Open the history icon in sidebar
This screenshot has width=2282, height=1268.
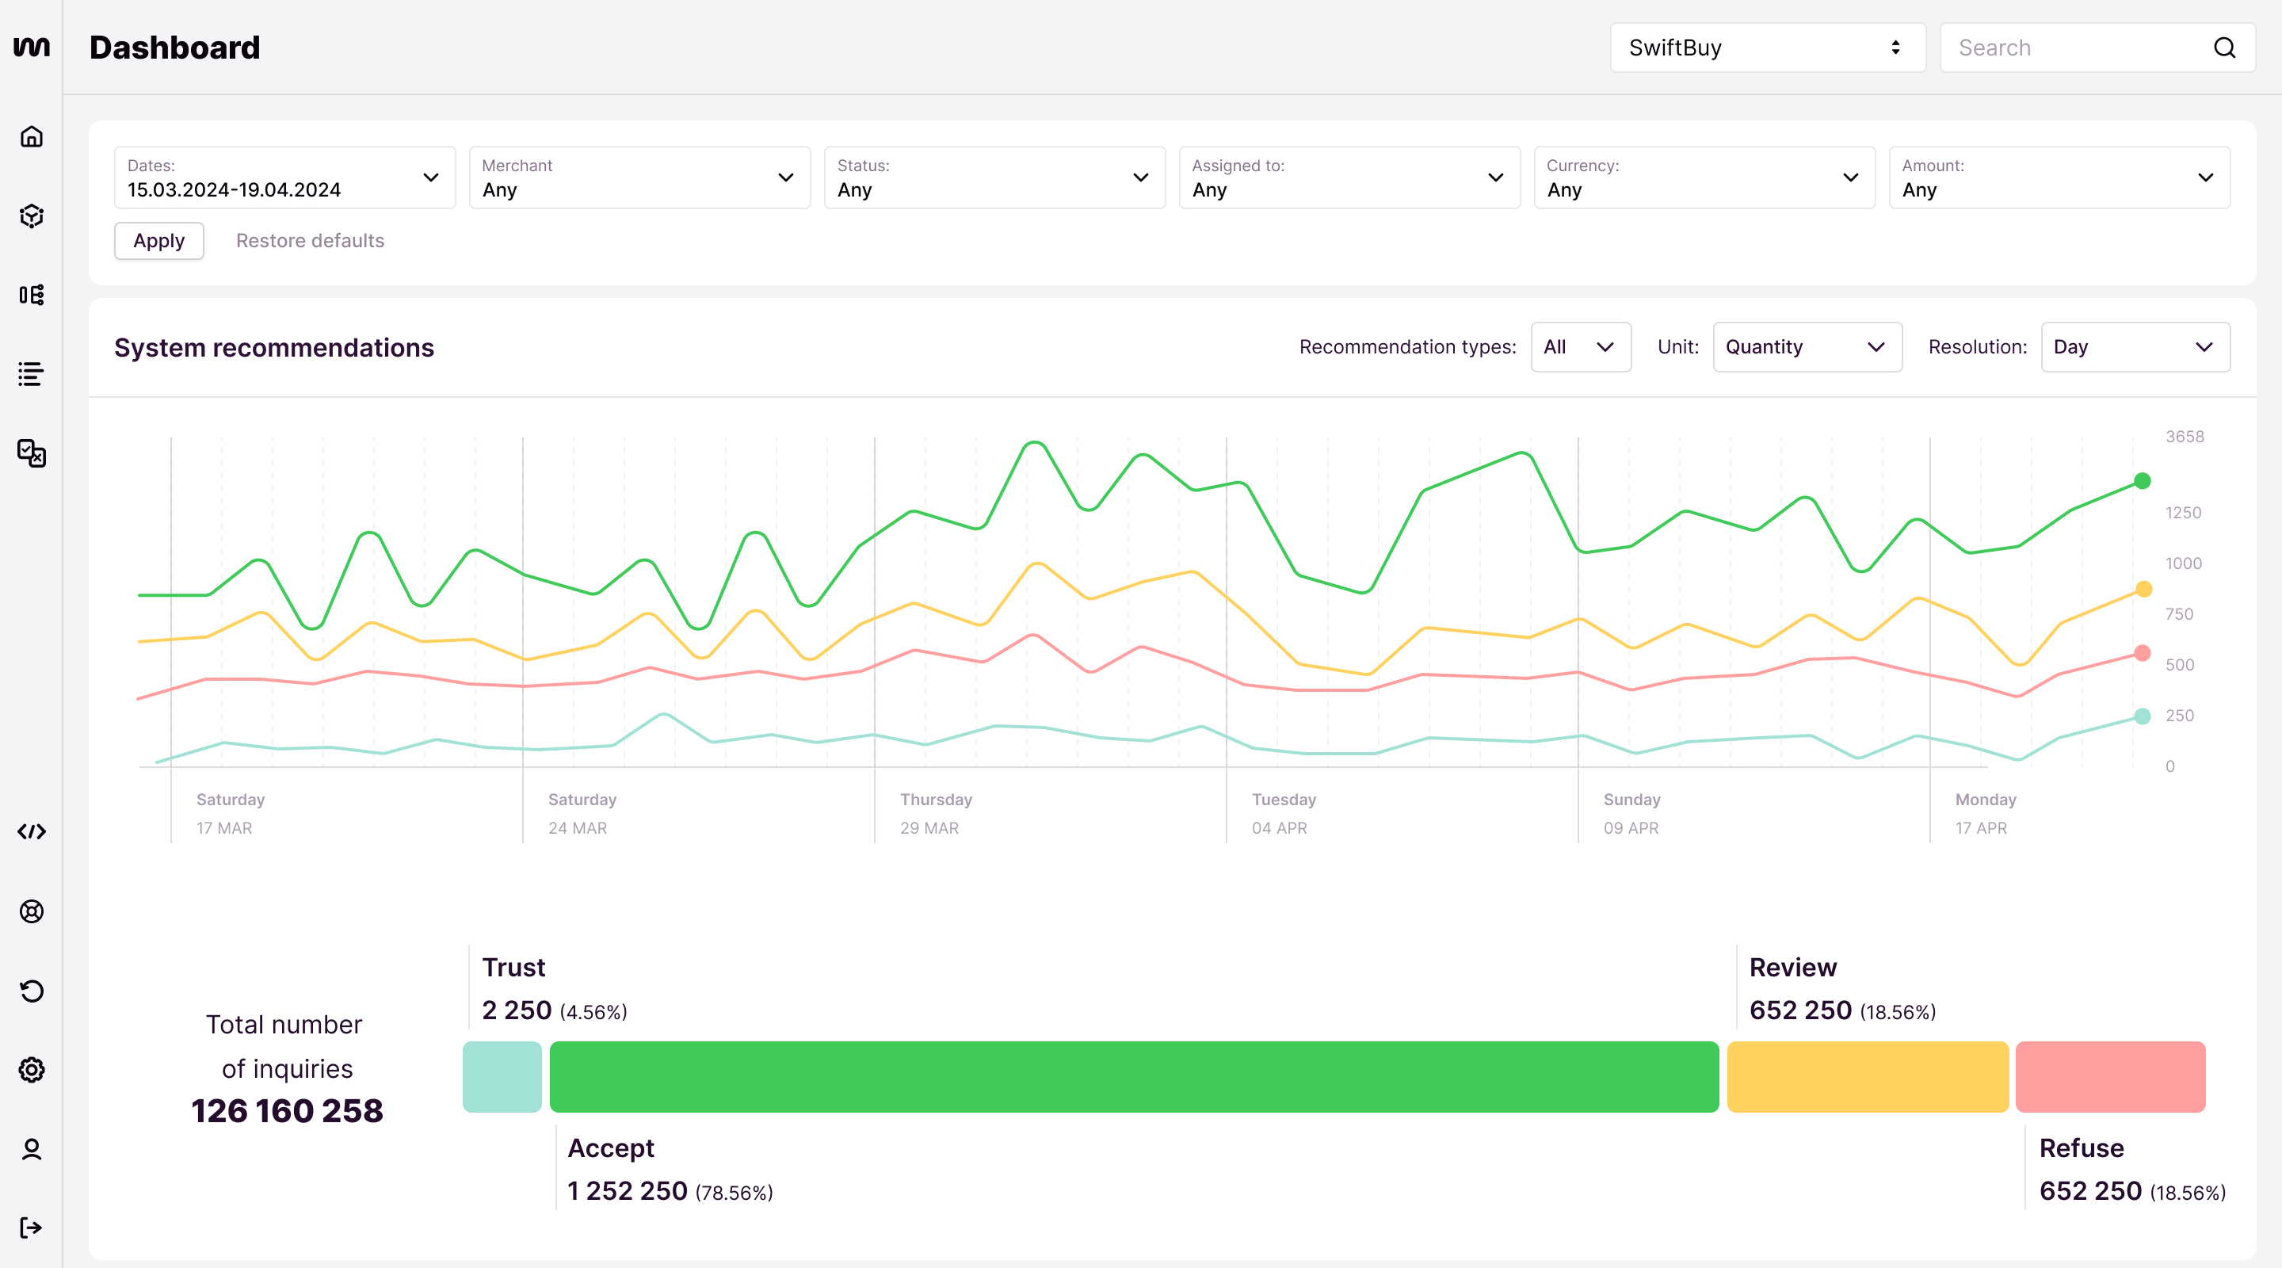tap(32, 991)
